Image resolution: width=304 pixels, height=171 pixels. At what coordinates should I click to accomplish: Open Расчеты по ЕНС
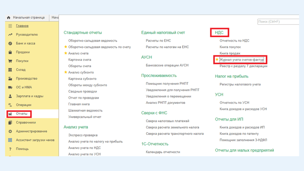(x=158, y=41)
